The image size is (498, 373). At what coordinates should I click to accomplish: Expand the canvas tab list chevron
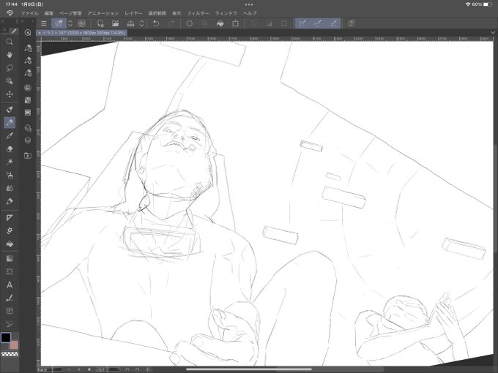pos(493,33)
